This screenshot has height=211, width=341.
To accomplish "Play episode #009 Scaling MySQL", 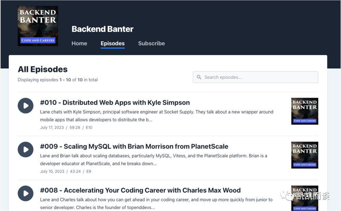I will pyautogui.click(x=26, y=150).
